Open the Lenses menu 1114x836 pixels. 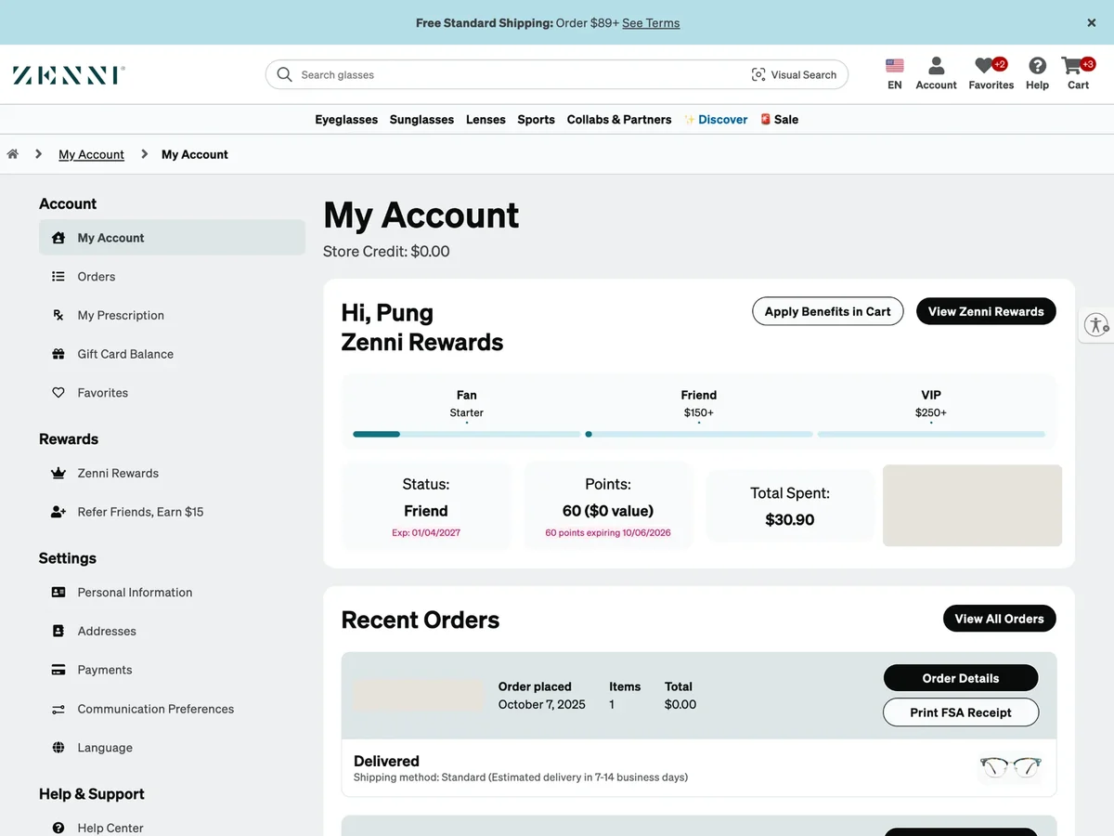pyautogui.click(x=486, y=119)
